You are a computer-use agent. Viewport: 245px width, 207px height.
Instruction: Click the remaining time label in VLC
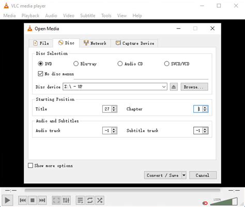tap(234, 190)
